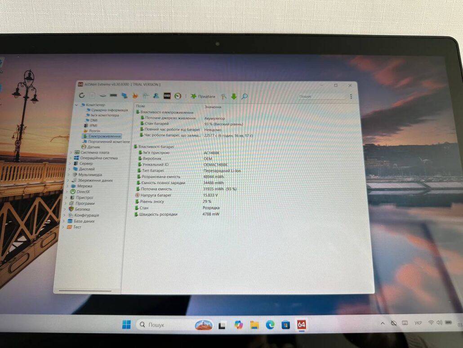The image size is (463, 348).
Task: Open the Windows Start menu
Action: (x=126, y=324)
